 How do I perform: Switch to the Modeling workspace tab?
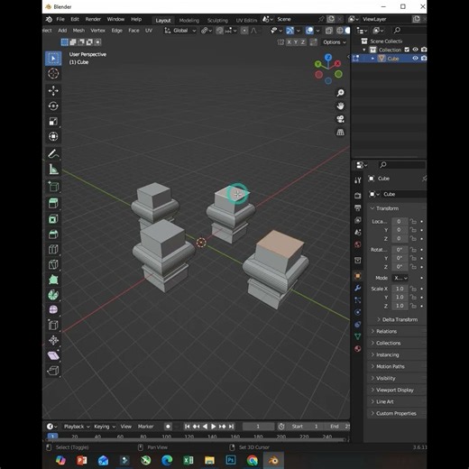pos(189,21)
